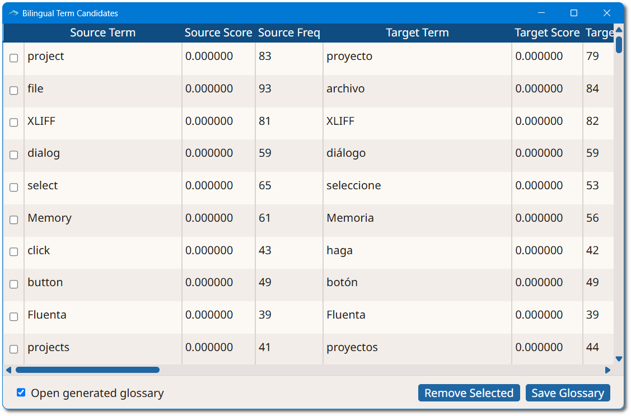Viewport: 631px width, 416px height.
Task: Click the scroll left arrow
Action: tap(8, 370)
